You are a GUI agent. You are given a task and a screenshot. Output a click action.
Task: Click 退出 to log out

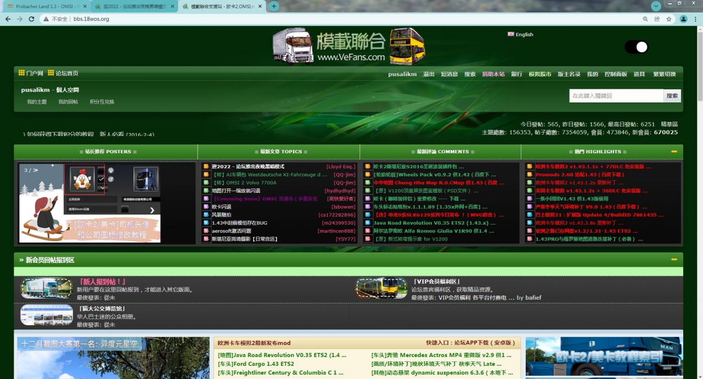[x=429, y=74]
